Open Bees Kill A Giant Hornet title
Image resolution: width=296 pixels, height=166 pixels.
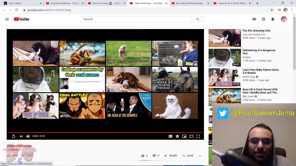pos(260,91)
